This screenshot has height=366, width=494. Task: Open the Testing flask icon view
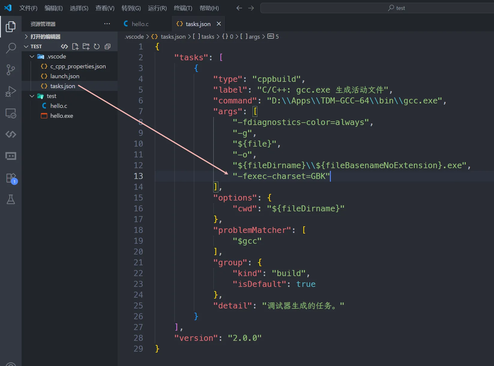pyautogui.click(x=11, y=199)
